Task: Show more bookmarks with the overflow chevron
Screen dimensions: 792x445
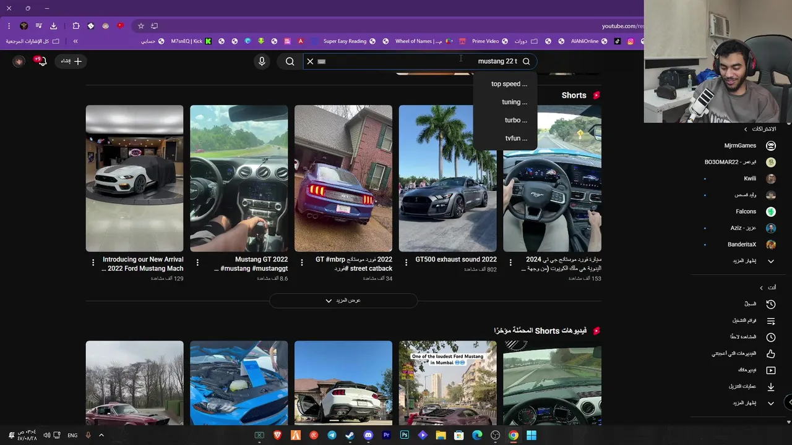Action: pos(75,41)
